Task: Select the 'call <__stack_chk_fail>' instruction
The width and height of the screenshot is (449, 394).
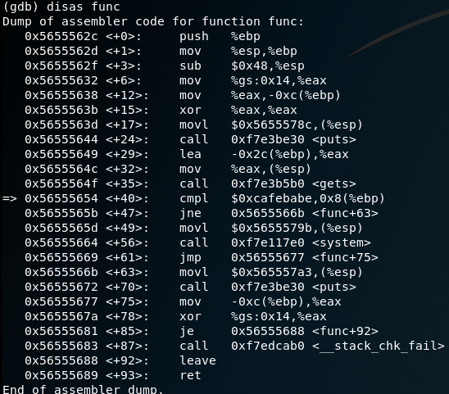Action: (312, 346)
